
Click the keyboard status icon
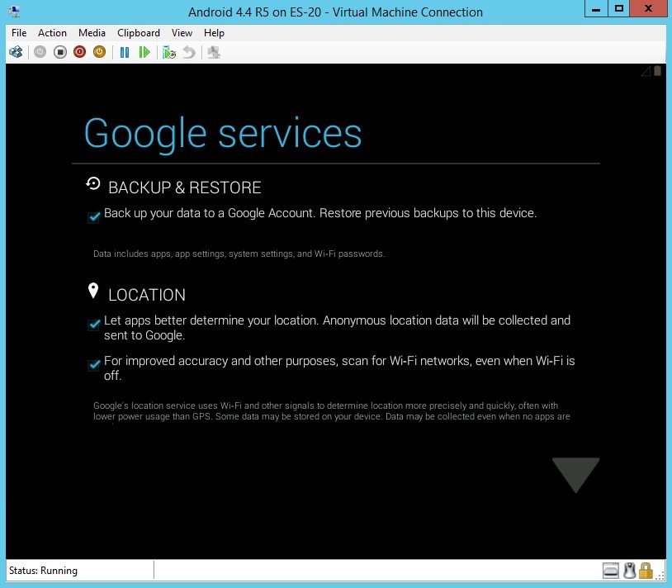(x=611, y=571)
